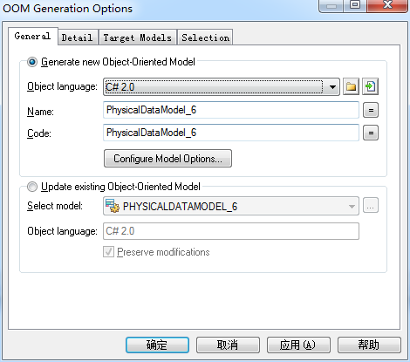Select Update existing Object-Oriented Model radio
Screen dimensions: 410x362
32,187
